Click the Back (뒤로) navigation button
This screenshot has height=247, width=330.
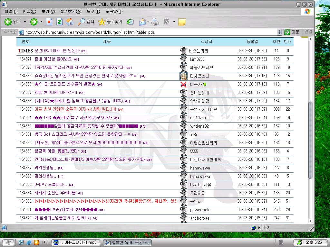click(x=13, y=22)
